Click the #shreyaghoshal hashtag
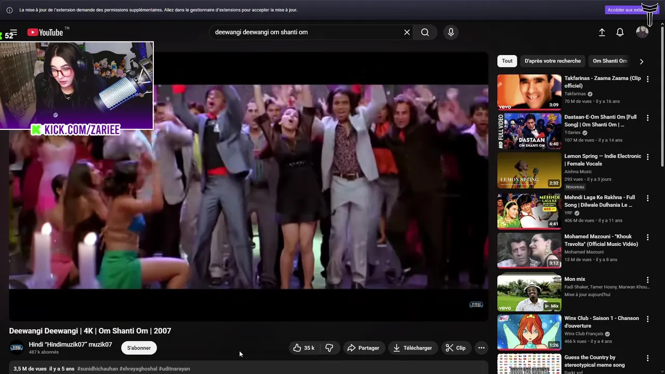 (138, 369)
